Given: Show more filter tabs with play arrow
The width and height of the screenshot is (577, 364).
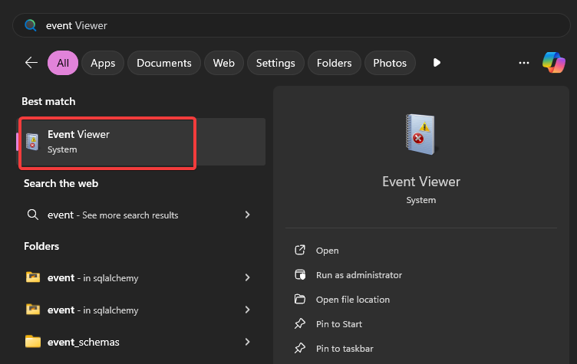Looking at the screenshot, I should 437,63.
